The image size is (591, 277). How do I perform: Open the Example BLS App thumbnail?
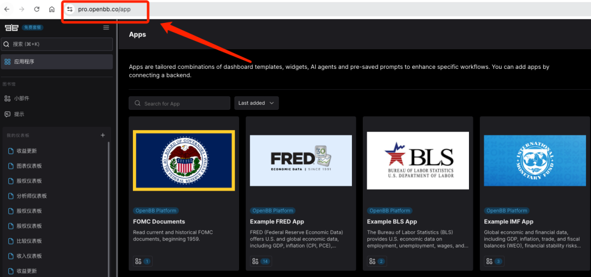click(418, 161)
